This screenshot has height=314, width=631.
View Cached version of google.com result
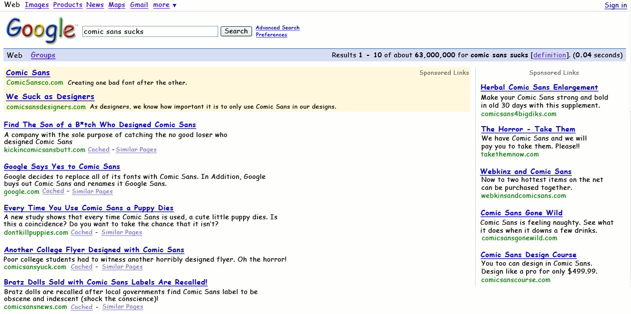click(53, 191)
